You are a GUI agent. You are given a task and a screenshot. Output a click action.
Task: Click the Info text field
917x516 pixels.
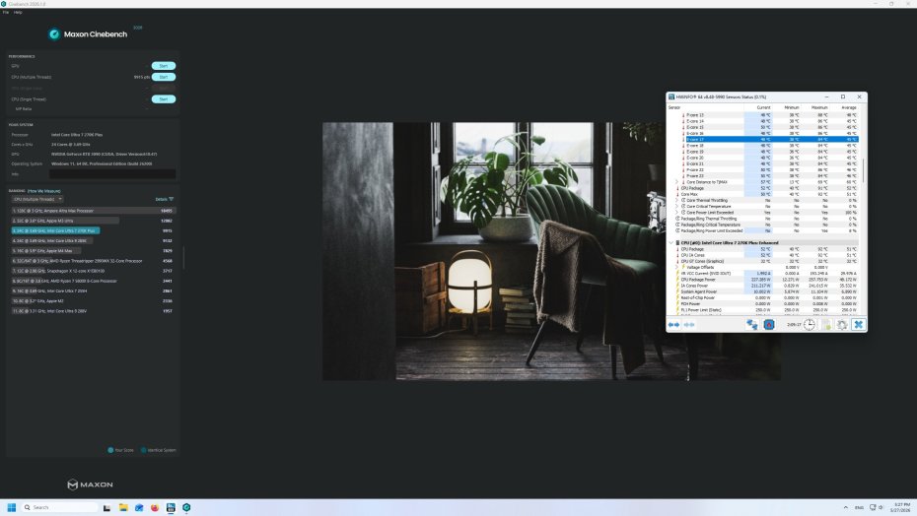(112, 174)
